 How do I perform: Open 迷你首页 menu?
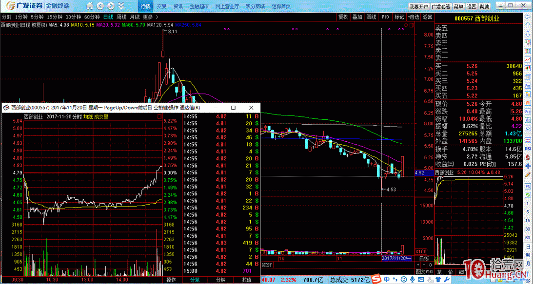pos(281,6)
